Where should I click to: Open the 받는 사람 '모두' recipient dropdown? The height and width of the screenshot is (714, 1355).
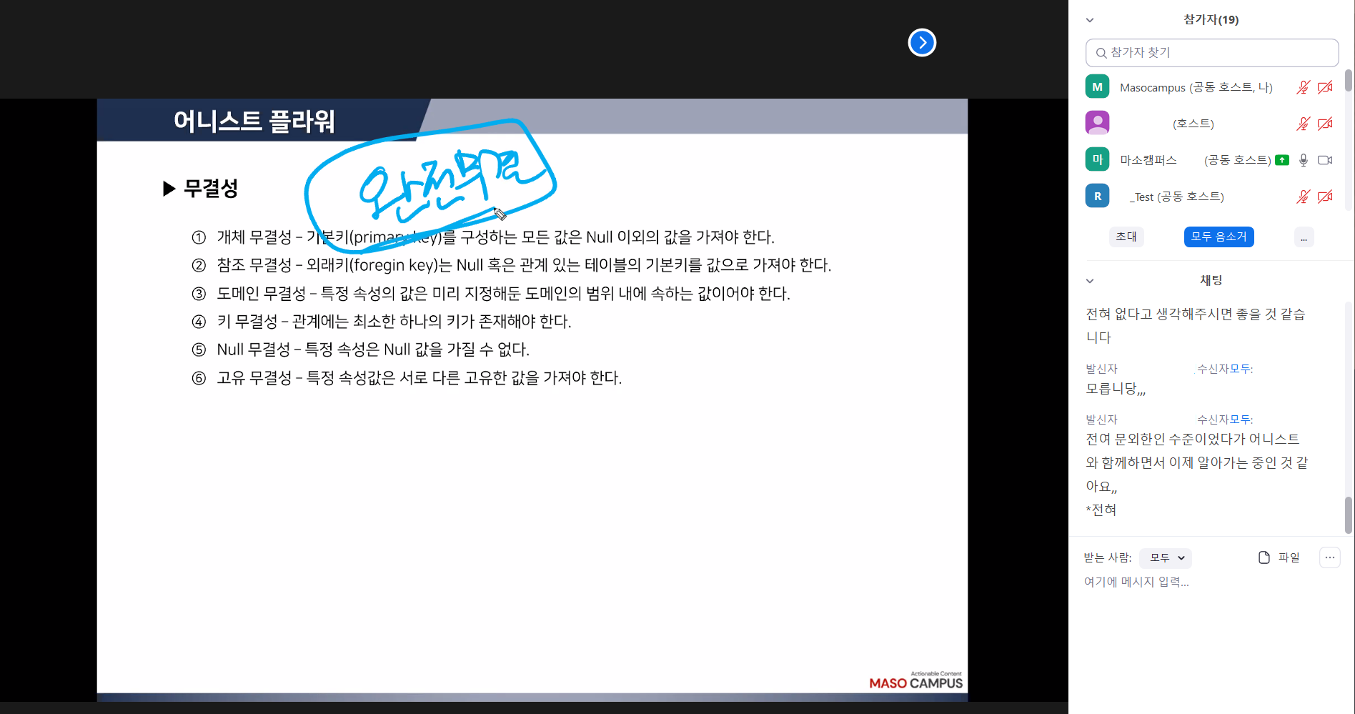(x=1166, y=557)
